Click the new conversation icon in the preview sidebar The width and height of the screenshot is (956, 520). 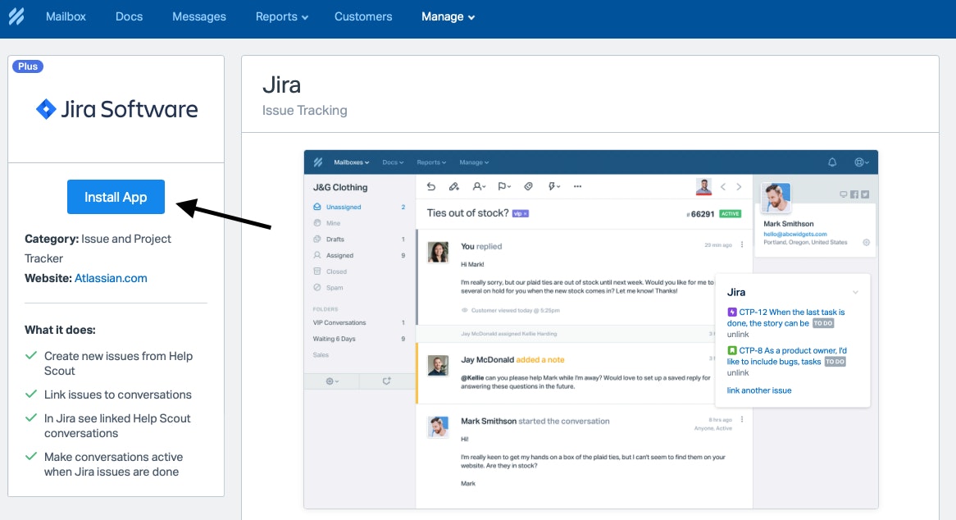[x=386, y=381]
